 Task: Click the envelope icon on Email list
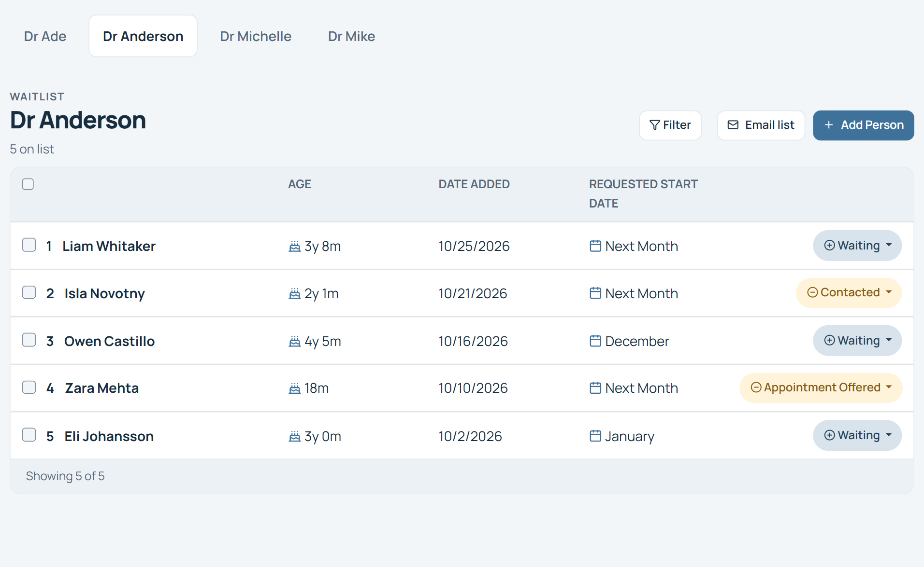(733, 125)
